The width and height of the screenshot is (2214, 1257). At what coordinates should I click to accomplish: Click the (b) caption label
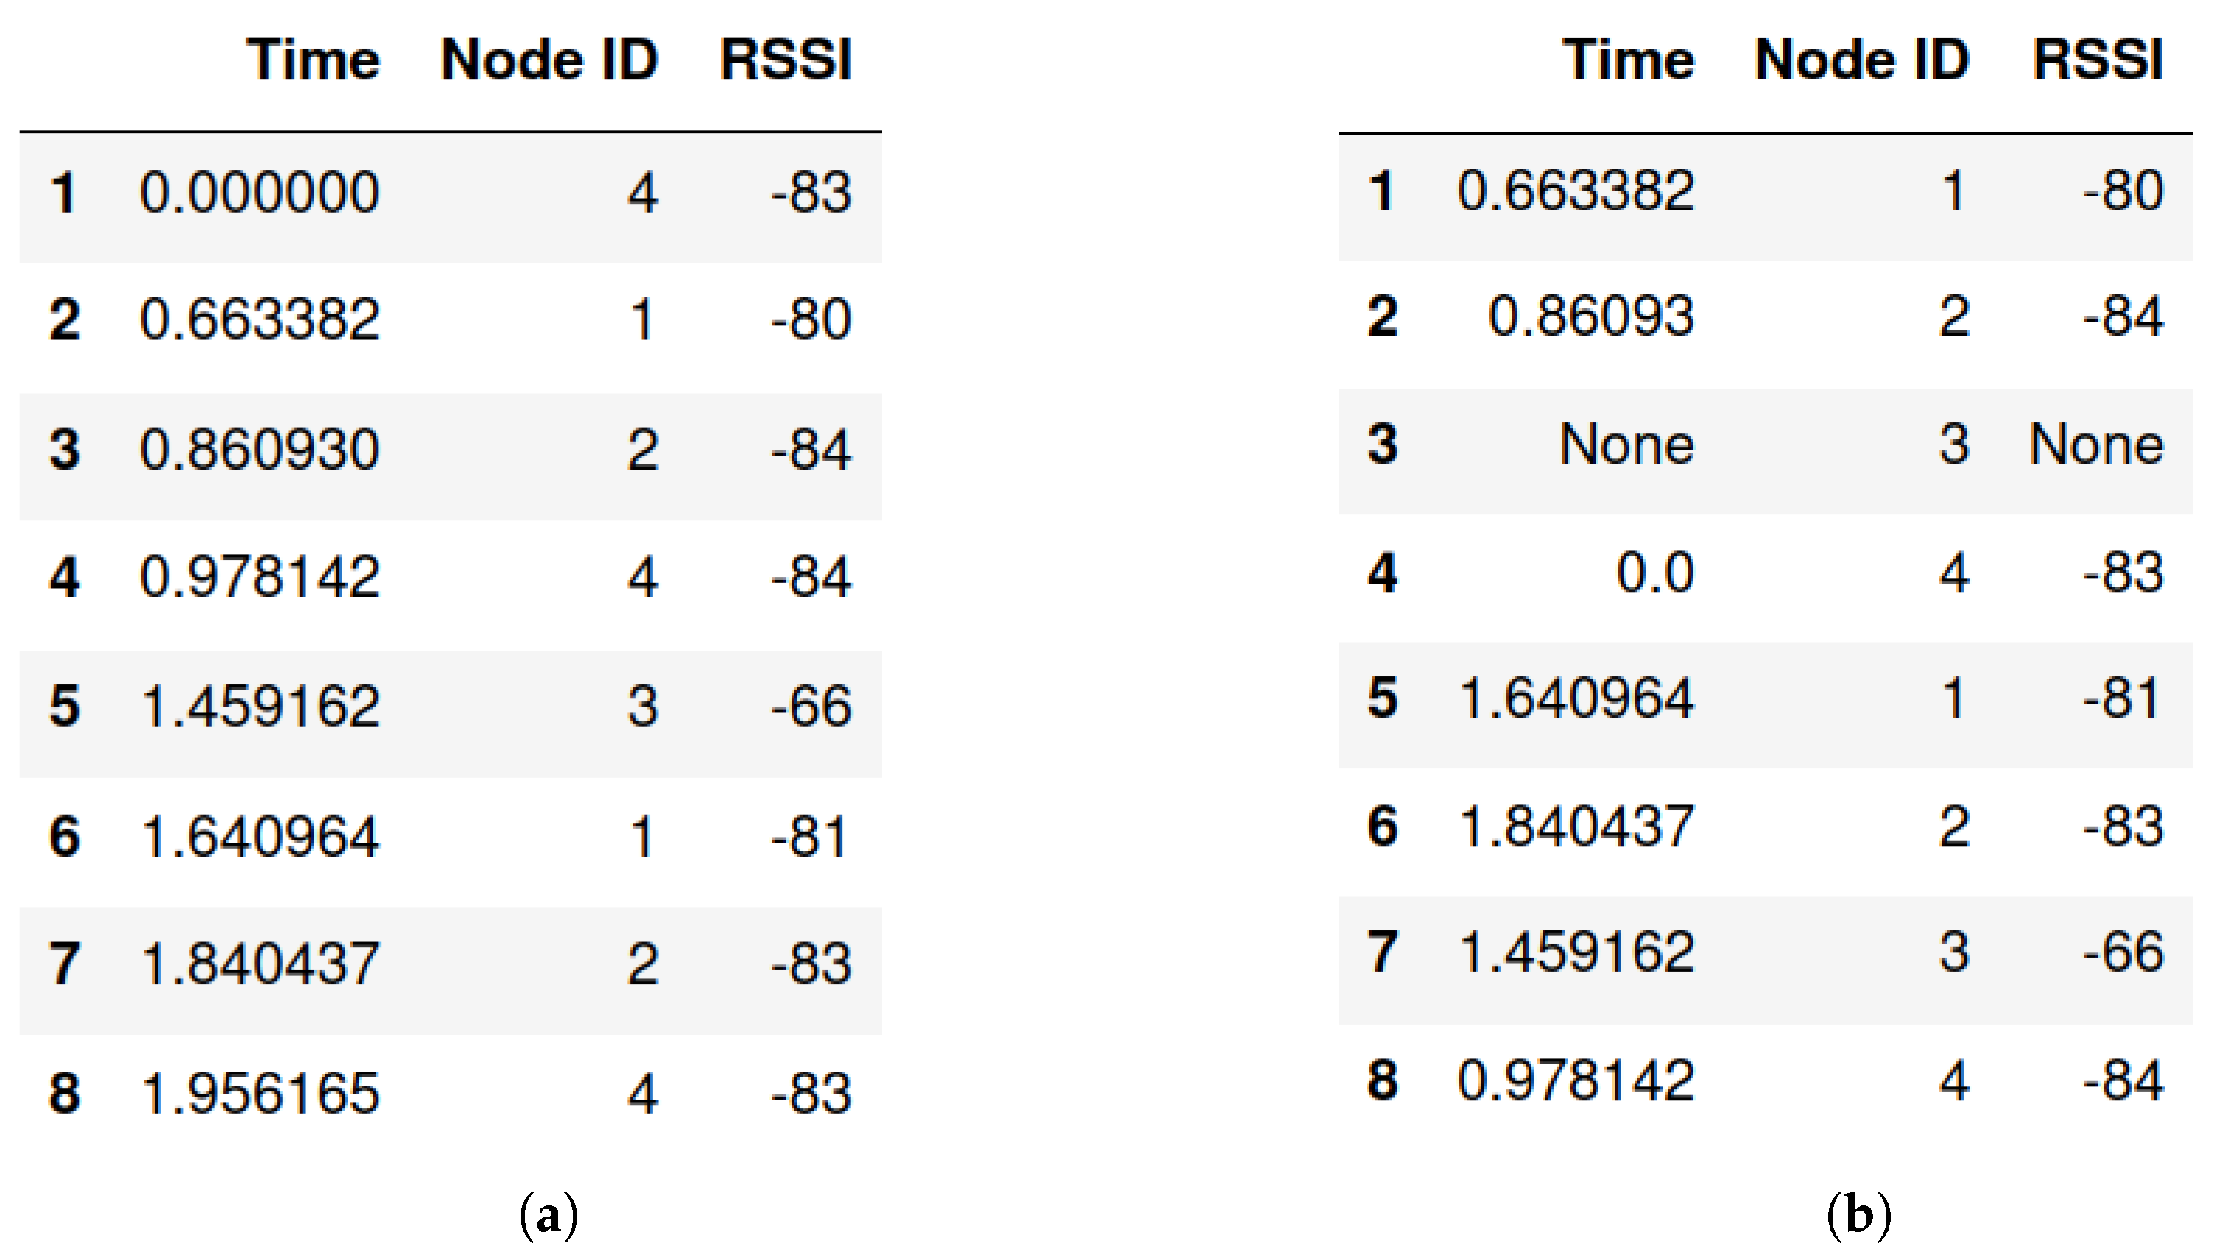pos(1858,1216)
